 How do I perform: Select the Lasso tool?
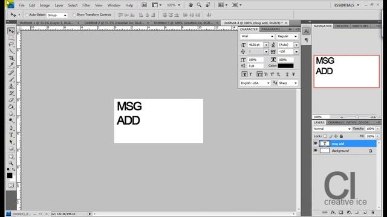pos(11,44)
